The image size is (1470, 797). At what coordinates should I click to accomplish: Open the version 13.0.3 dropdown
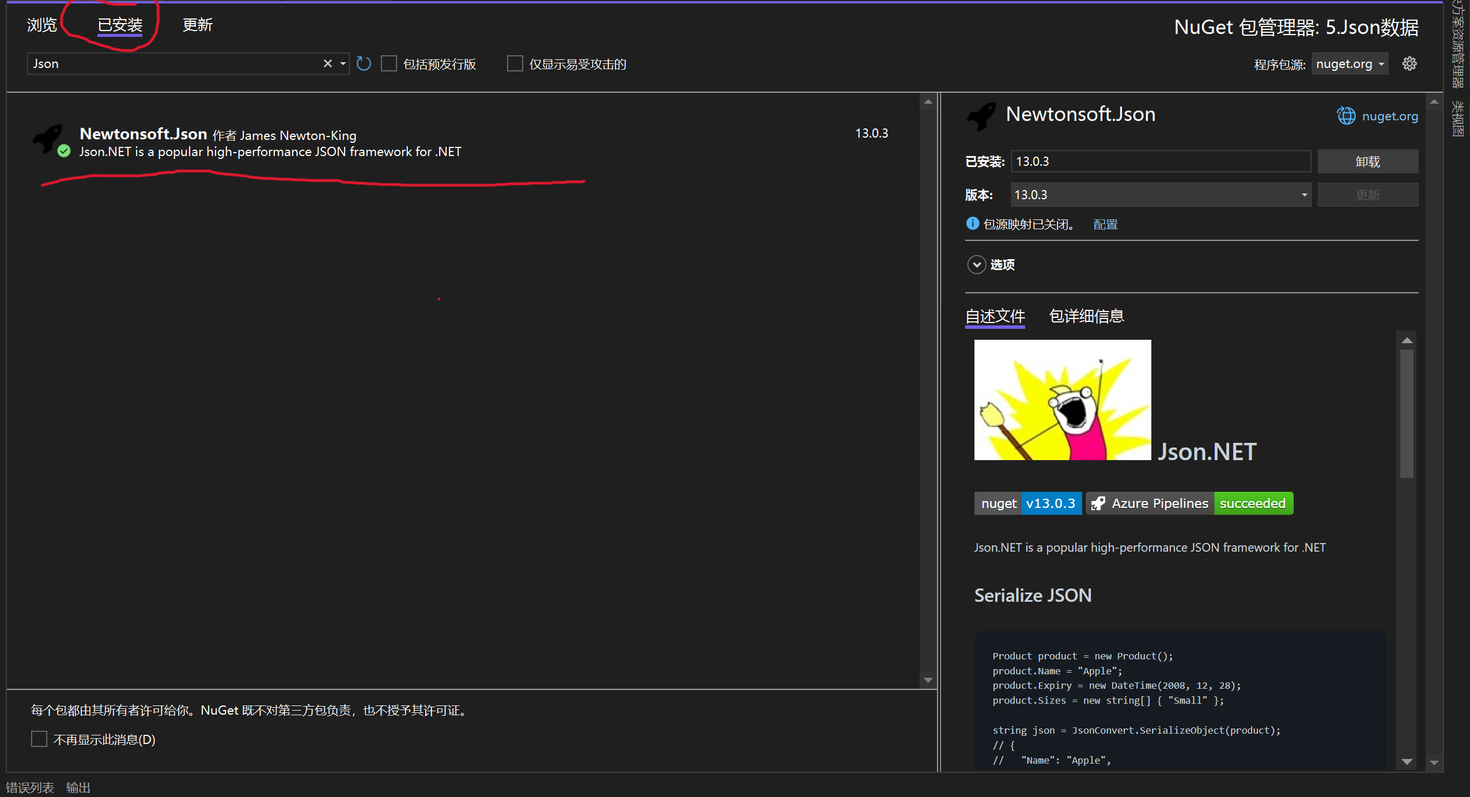[x=1161, y=195]
